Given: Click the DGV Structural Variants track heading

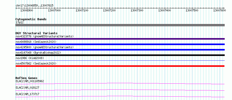Looking at the screenshot, I should coord(36,33).
